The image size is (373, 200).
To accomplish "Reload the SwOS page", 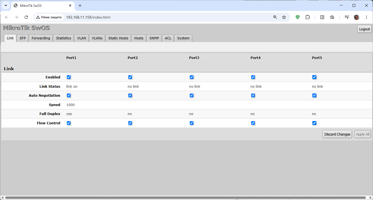I will click(26, 17).
